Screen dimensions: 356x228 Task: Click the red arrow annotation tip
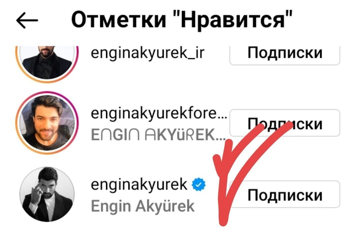223,221
